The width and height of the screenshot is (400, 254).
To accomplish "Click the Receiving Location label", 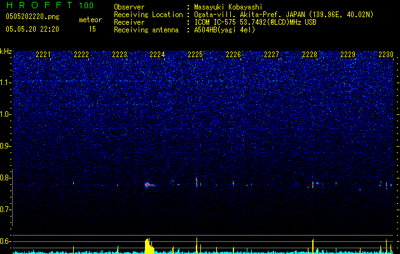I will coord(148,15).
